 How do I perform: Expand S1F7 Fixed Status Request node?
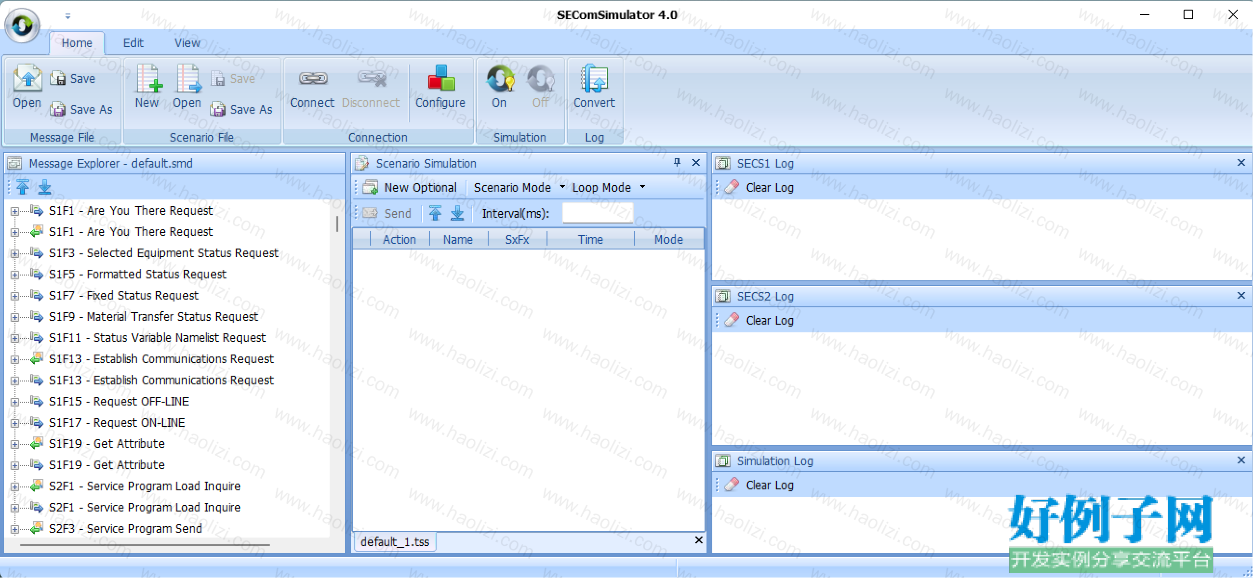point(15,296)
